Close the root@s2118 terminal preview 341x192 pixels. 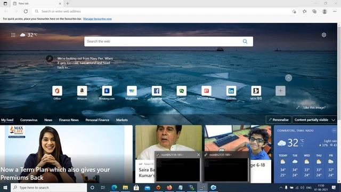coord(198,155)
